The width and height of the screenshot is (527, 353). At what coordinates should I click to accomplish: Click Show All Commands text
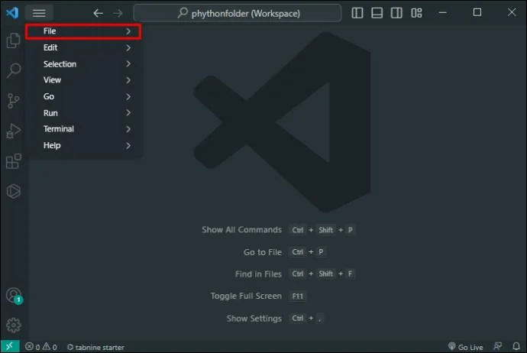pos(241,230)
